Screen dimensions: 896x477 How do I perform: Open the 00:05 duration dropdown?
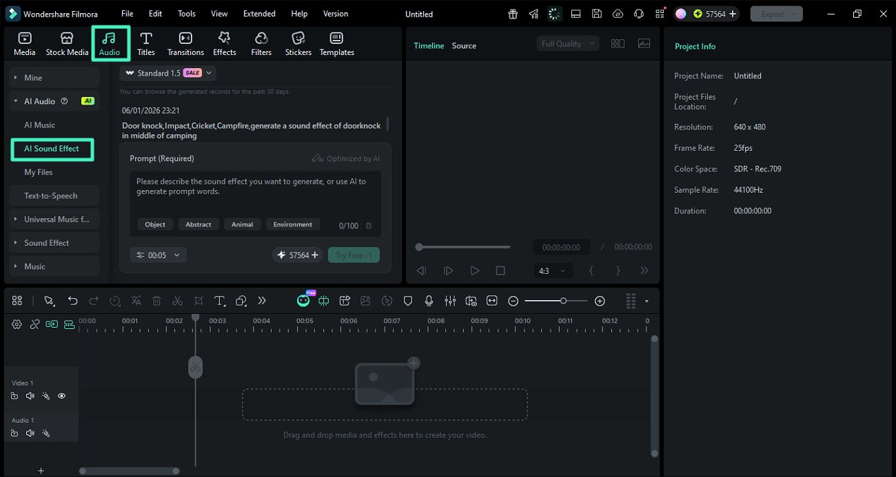[158, 255]
